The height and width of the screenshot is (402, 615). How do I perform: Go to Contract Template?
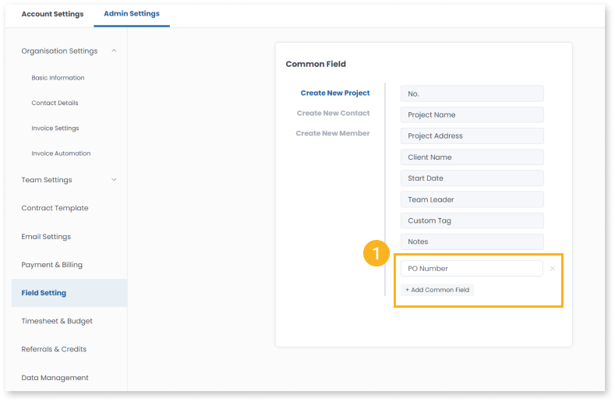pyautogui.click(x=55, y=208)
